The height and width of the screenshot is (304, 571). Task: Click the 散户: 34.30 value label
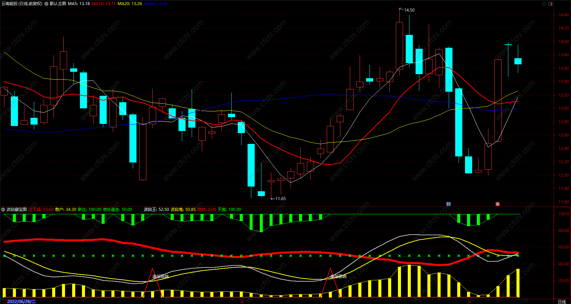(66, 210)
